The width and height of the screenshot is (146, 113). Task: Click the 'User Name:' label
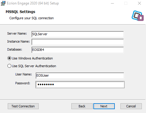(x=23, y=74)
